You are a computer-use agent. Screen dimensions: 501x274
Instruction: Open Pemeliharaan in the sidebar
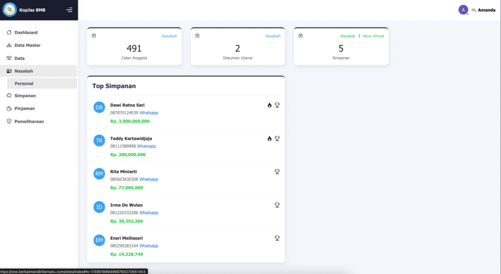[x=29, y=121]
